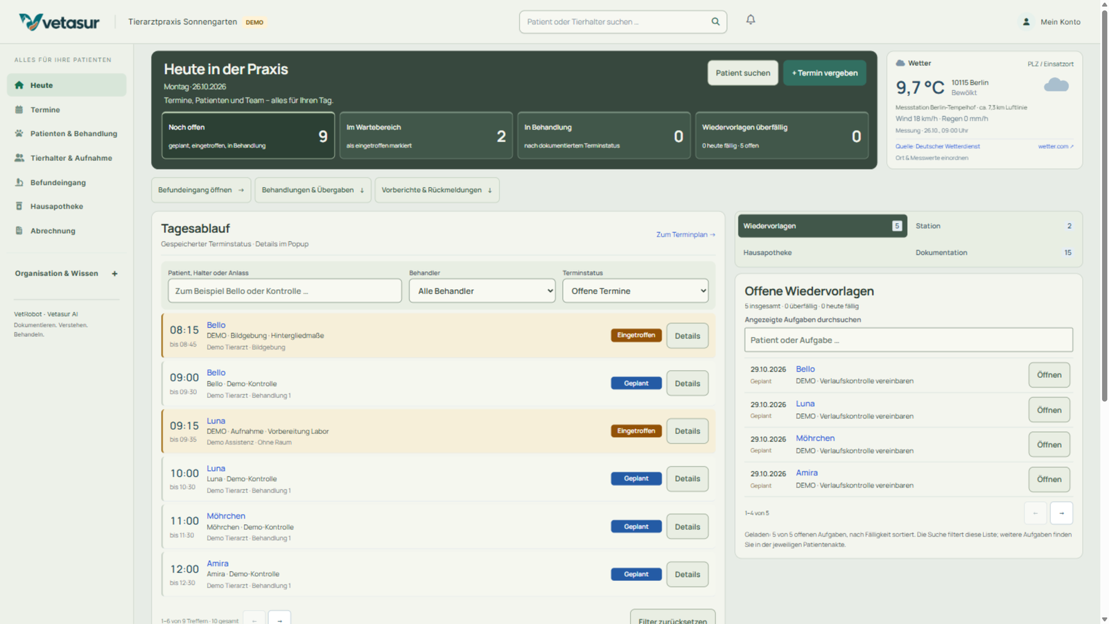Click the Termine calendar icon in sidebar
This screenshot has height=624, width=1109.
pyautogui.click(x=19, y=110)
